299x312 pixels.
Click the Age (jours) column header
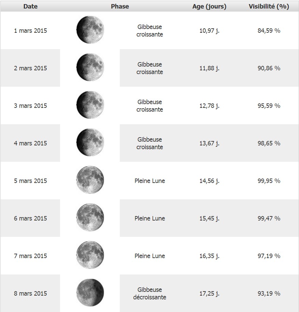click(209, 6)
